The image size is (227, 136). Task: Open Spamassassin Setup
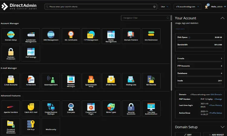click(x=91, y=81)
